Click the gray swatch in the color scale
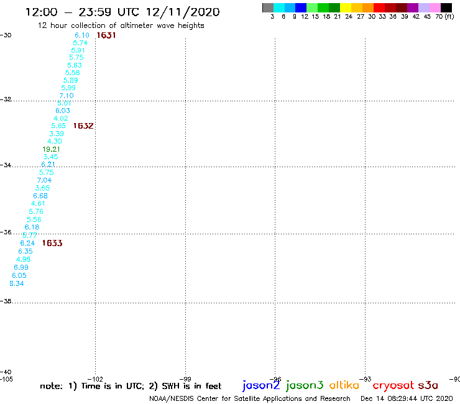 click(x=268, y=7)
